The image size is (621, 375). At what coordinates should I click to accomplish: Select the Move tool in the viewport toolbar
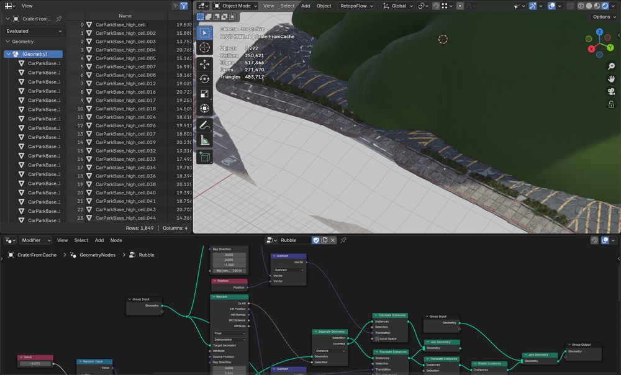[204, 63]
